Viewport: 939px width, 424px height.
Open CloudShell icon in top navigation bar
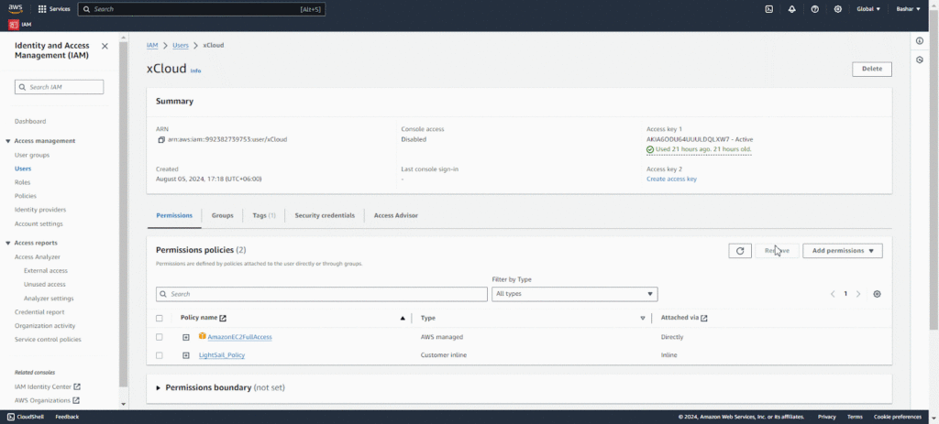[x=768, y=9]
